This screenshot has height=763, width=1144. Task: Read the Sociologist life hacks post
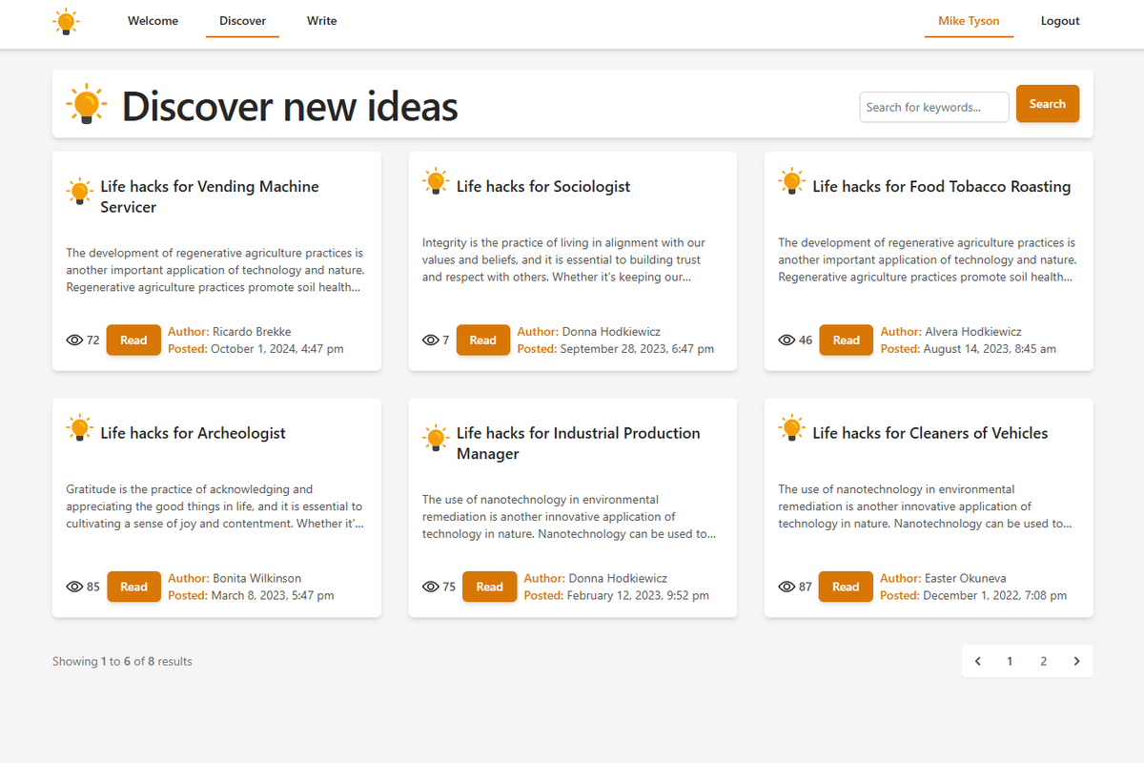[482, 340]
